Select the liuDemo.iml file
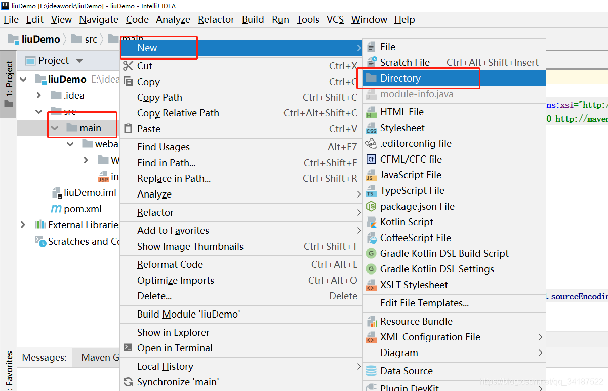 pyautogui.click(x=84, y=192)
